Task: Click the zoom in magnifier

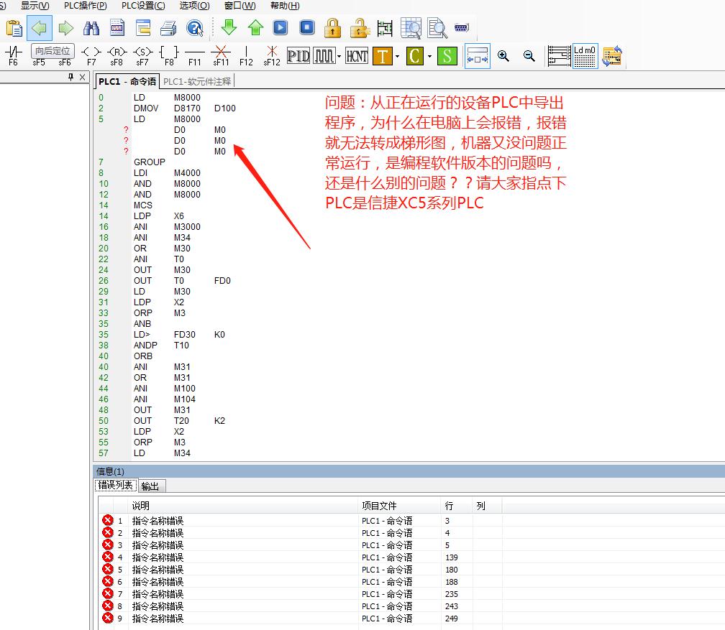Action: [503, 56]
